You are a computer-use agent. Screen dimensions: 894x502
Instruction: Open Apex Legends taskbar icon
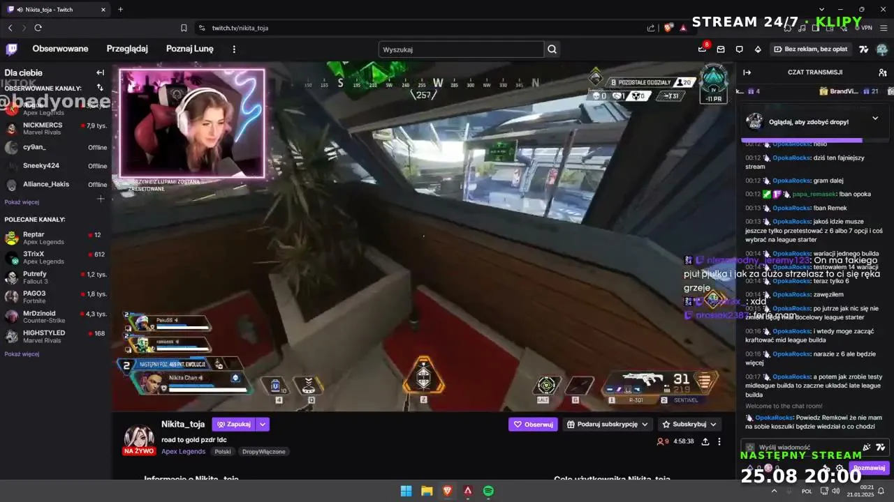468,491
